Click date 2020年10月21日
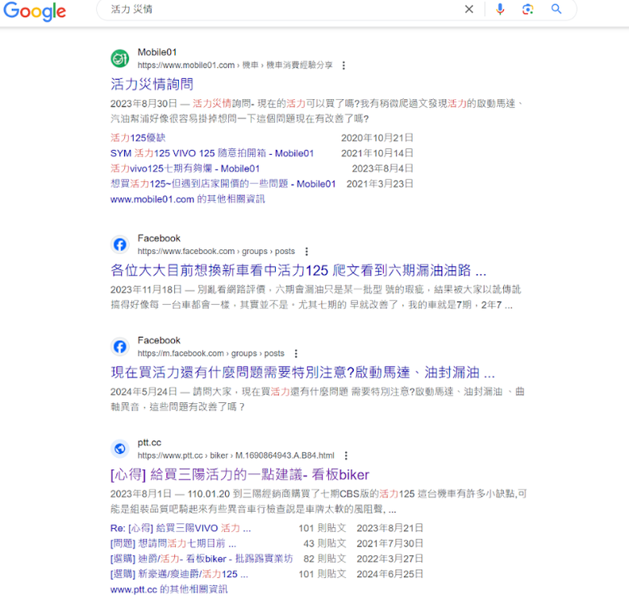629x607 pixels. (377, 138)
